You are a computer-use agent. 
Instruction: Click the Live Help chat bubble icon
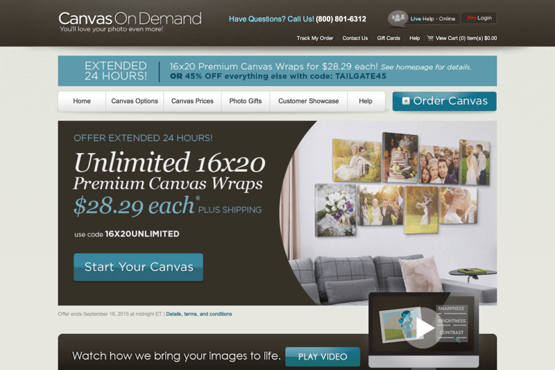[398, 19]
